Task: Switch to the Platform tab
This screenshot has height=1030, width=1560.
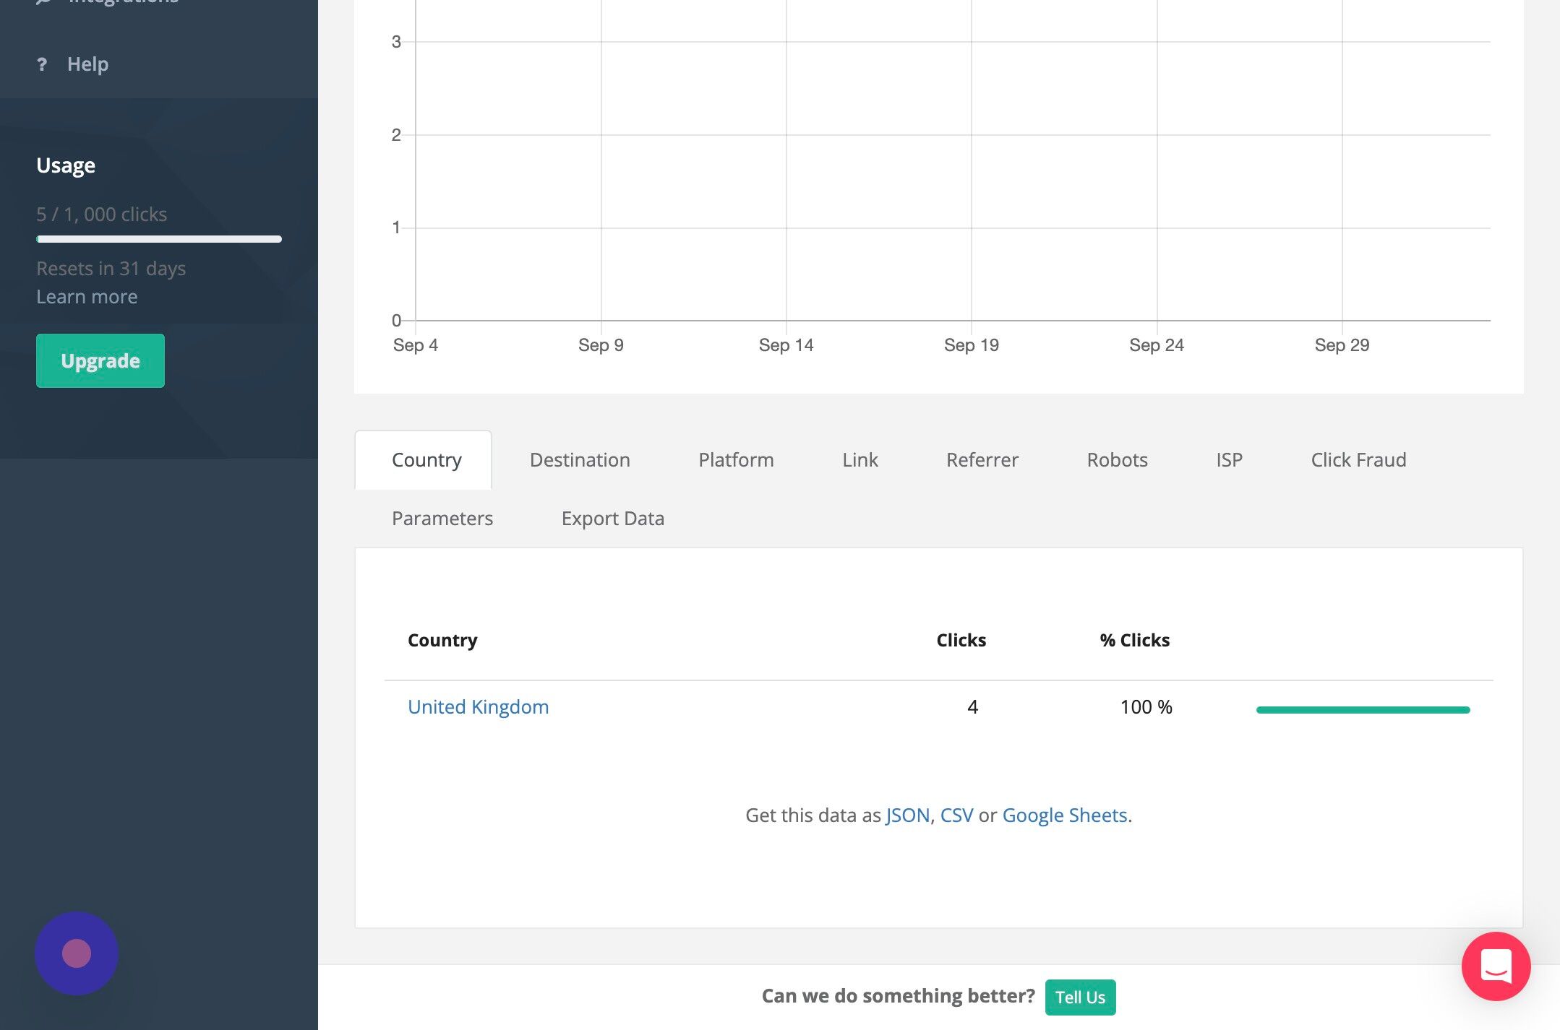Action: (x=736, y=459)
